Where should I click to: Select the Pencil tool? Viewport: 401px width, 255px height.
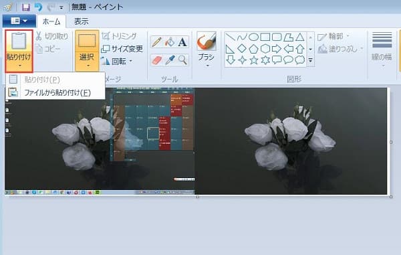156,42
